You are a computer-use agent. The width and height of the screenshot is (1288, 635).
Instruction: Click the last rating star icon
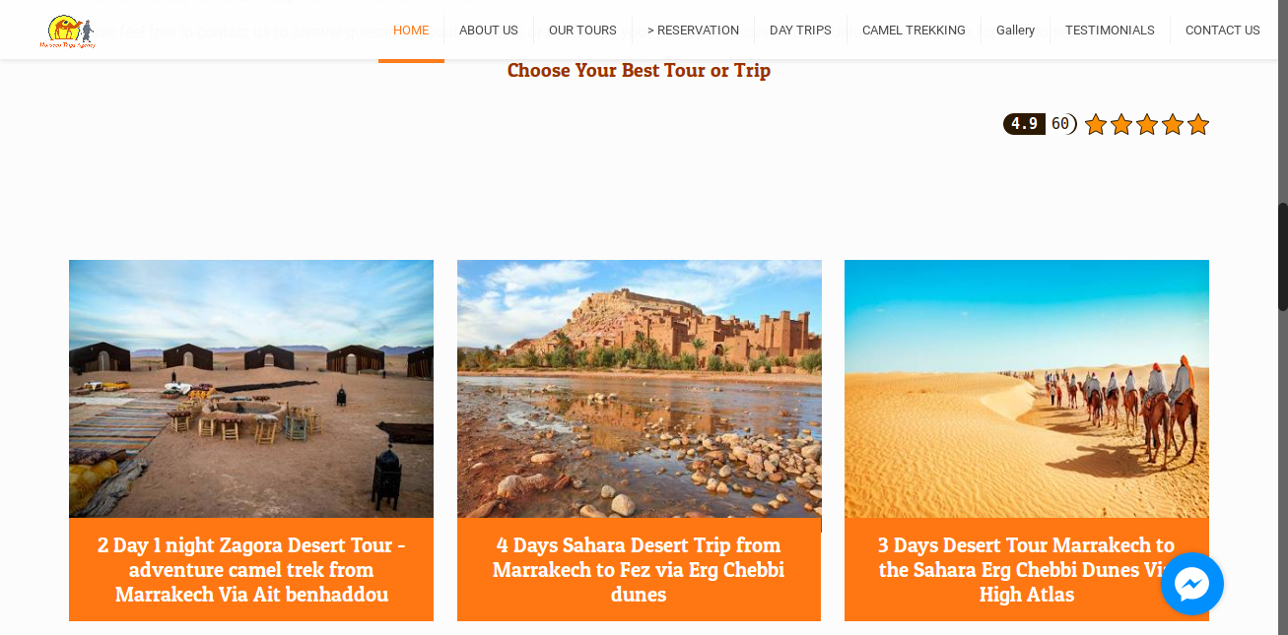1198,124
